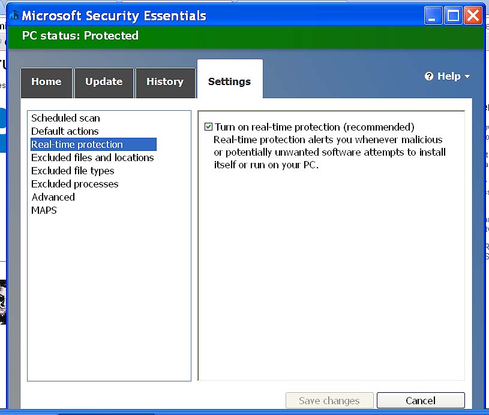Switch to the Home tab
Screen dimensions: 489x415
tap(46, 83)
